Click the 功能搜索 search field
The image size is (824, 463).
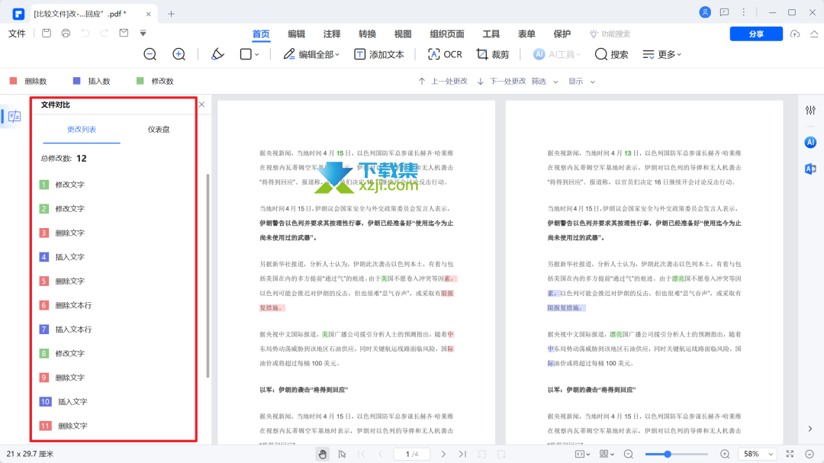click(610, 34)
